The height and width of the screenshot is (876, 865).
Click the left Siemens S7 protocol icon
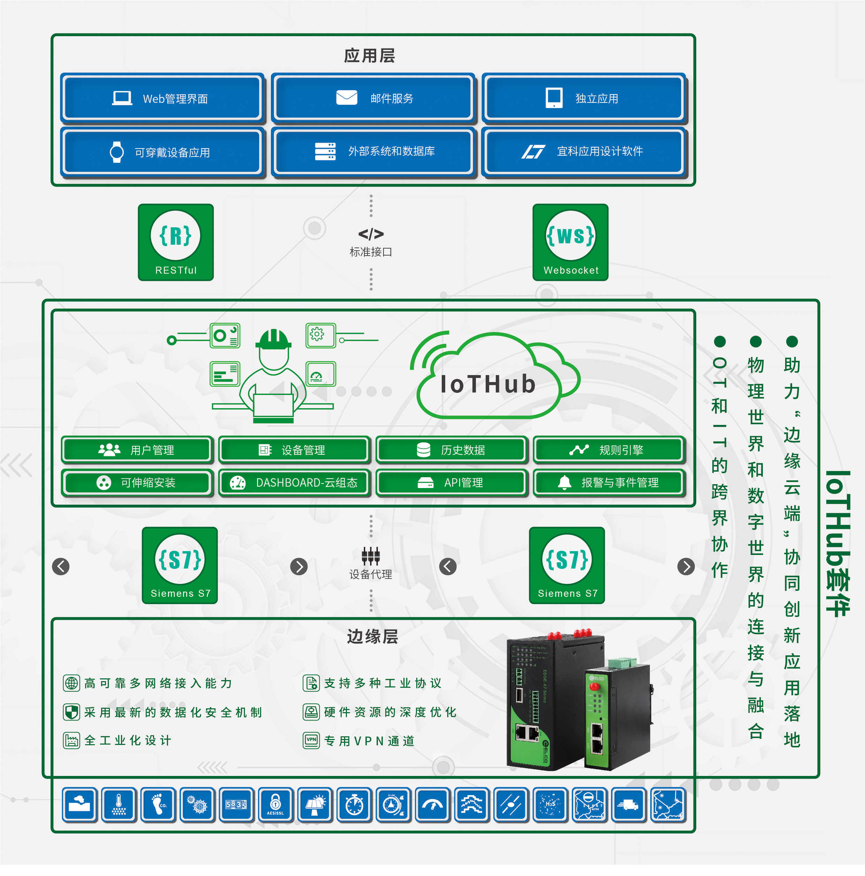(180, 565)
